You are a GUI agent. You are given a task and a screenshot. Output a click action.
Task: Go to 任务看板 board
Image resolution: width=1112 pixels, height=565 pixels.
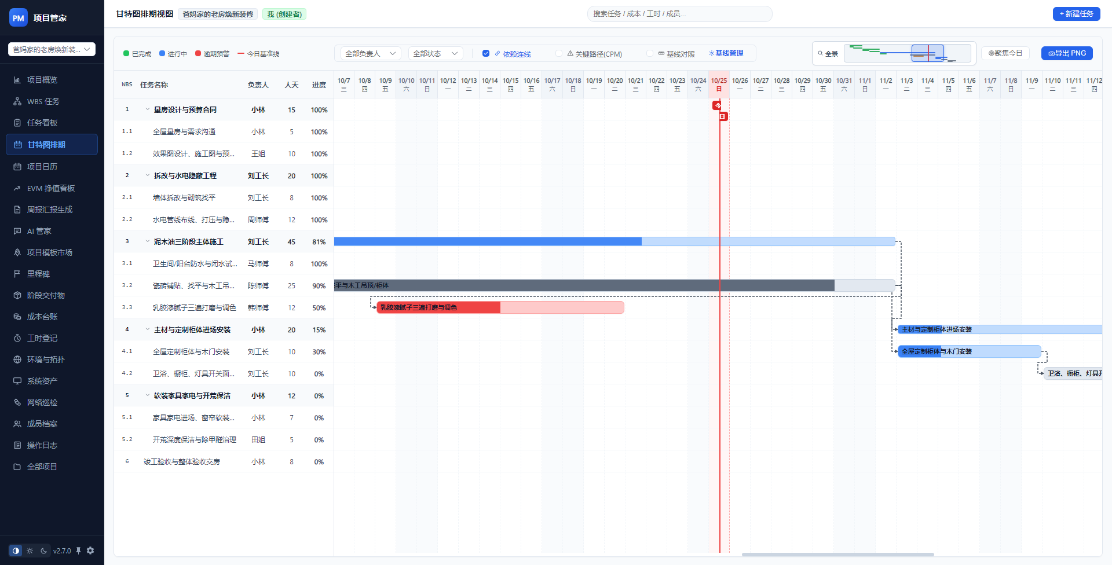[x=52, y=123]
